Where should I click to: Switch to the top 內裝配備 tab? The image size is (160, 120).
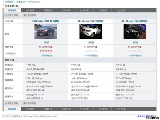pyautogui.click(x=66, y=10)
